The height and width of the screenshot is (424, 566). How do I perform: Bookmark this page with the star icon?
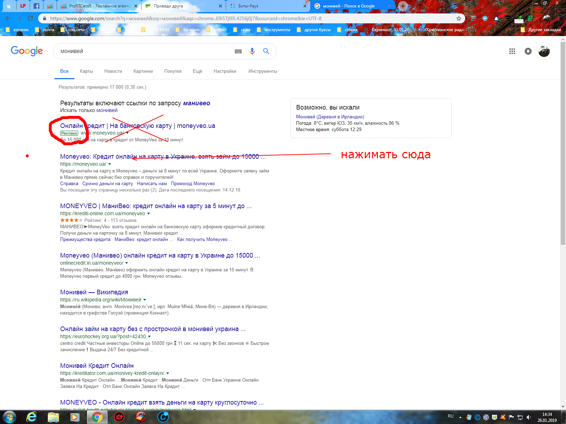458,18
